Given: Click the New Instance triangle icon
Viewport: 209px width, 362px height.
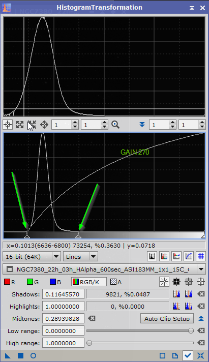Looking at the screenshot, I should (8, 356).
